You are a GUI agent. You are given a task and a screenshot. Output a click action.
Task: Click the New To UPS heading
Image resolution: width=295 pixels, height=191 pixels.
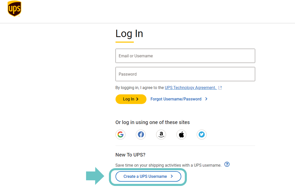point(130,155)
